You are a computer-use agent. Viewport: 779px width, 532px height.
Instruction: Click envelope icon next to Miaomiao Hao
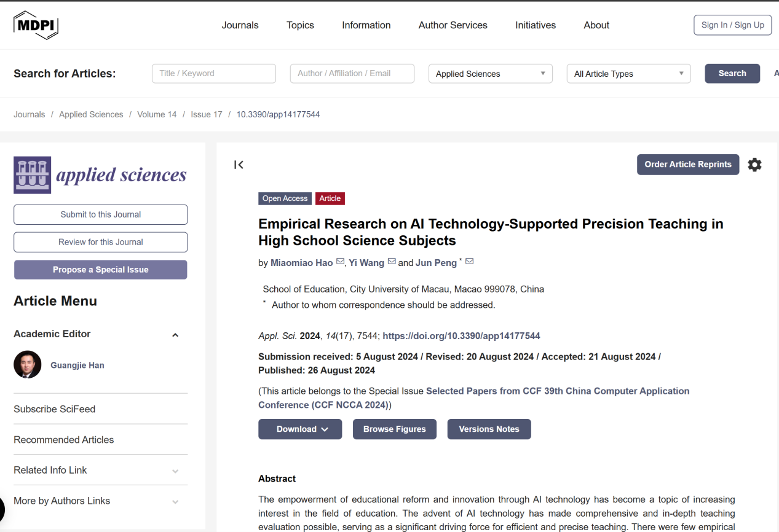340,262
